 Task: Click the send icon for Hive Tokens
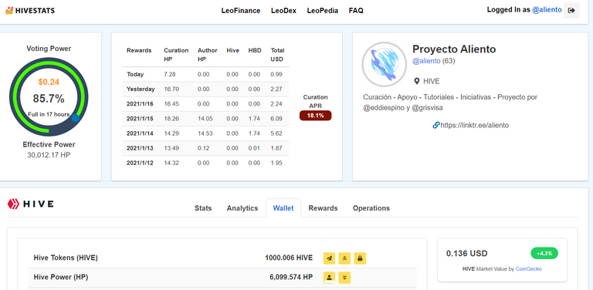coord(330,258)
